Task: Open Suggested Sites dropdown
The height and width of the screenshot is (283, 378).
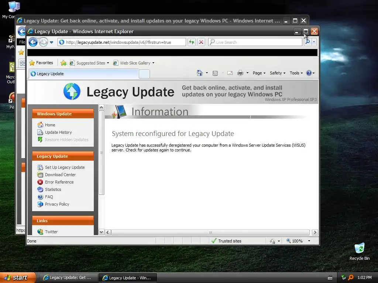Action: [x=89, y=63]
